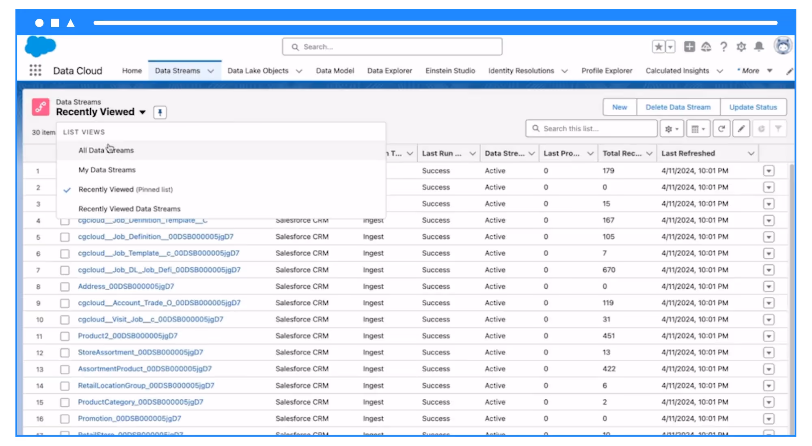
Task: Tick the cgcloud__Visit_Job__c row checkbox
Action: coord(65,320)
